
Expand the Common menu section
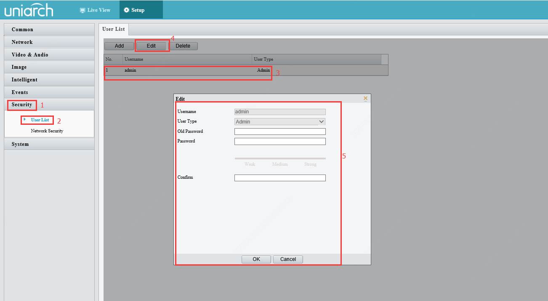click(x=49, y=30)
